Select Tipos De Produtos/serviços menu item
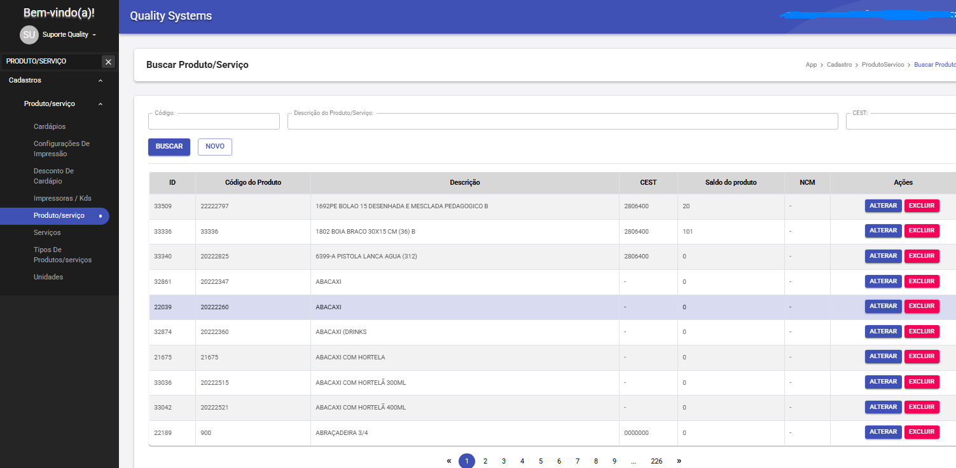Viewport: 956px width, 468px height. click(x=62, y=255)
